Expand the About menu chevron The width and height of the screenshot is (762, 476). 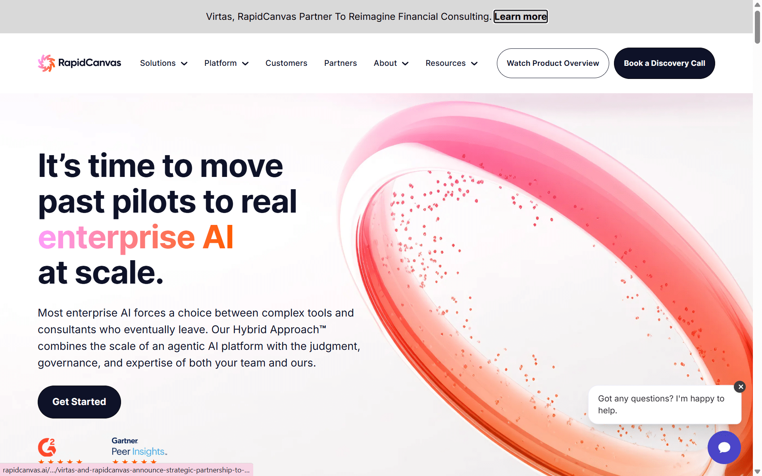pyautogui.click(x=405, y=63)
